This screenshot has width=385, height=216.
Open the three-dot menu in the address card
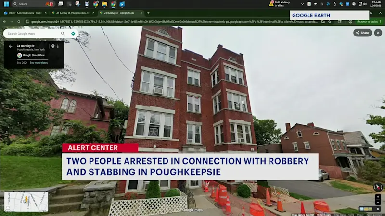tap(58, 46)
